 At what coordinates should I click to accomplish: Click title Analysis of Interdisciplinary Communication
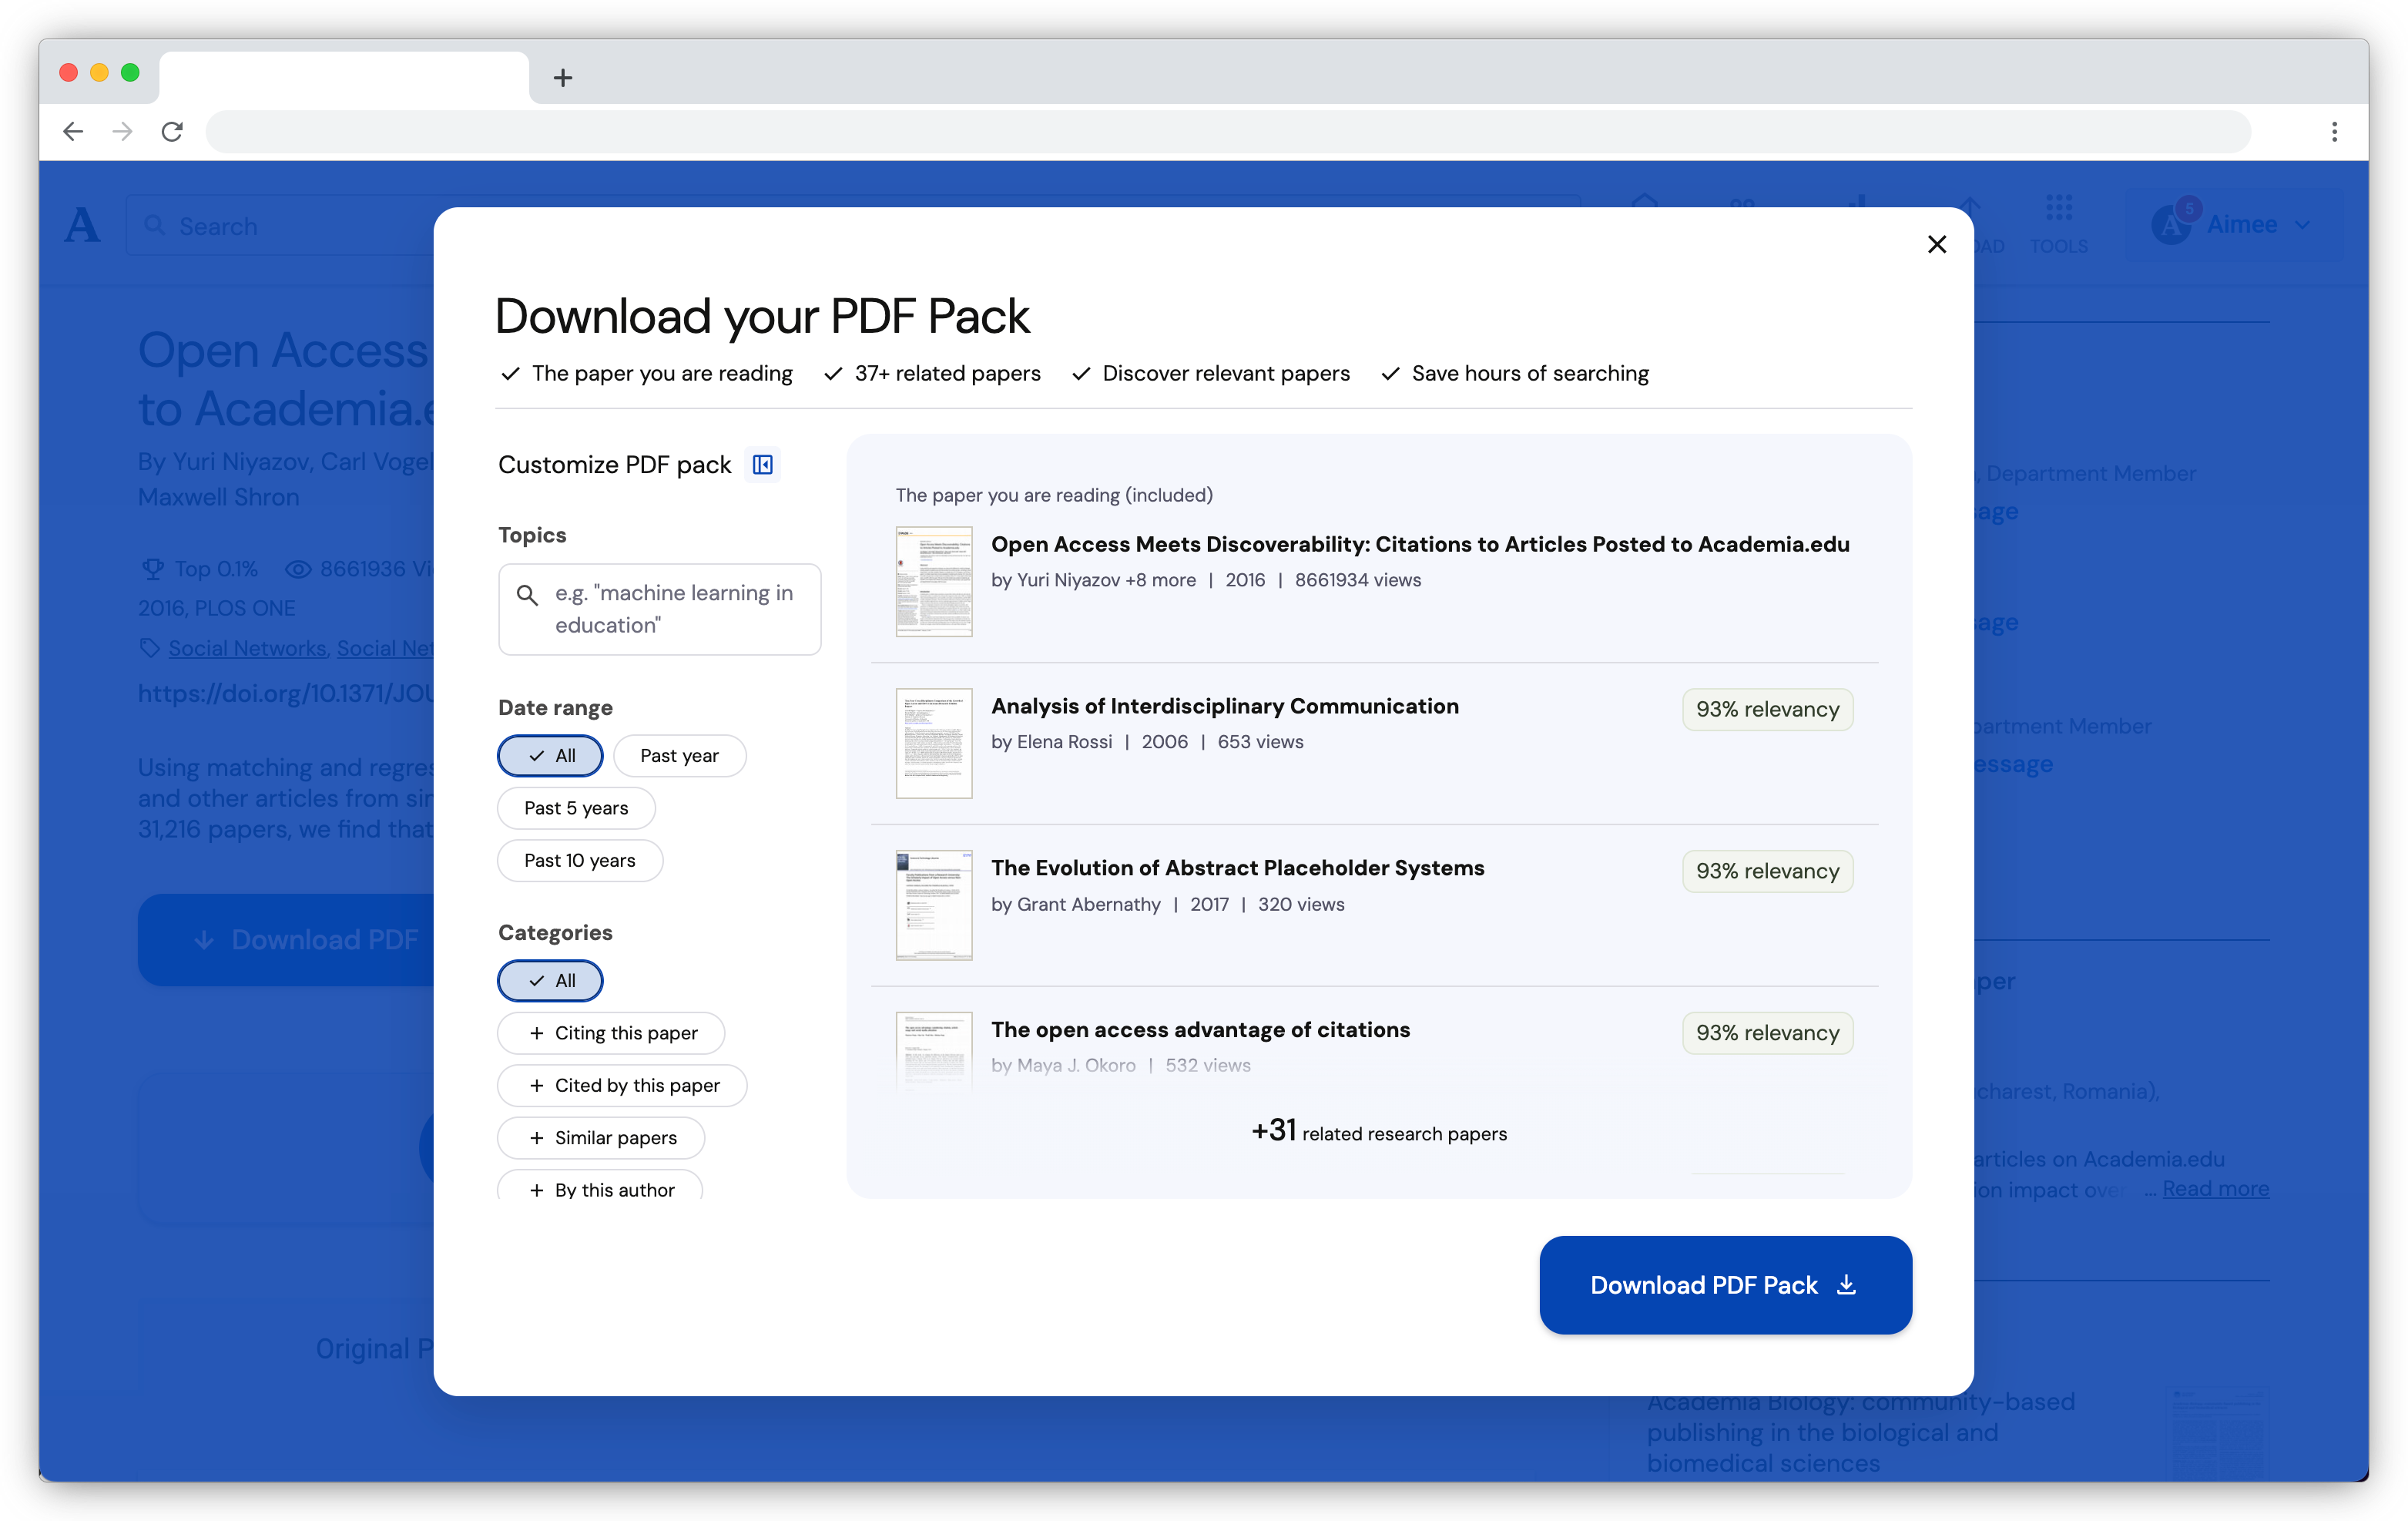pos(1224,706)
